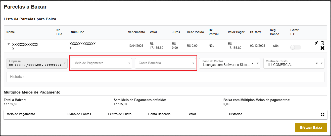Click the due date 10/04/2026 cell
Image resolution: width=331 pixels, height=136 pixels.
coord(136,46)
